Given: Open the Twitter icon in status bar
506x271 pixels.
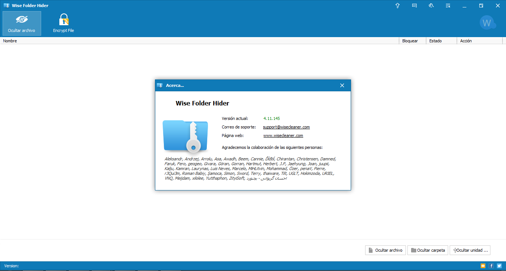Looking at the screenshot, I should (499, 266).
